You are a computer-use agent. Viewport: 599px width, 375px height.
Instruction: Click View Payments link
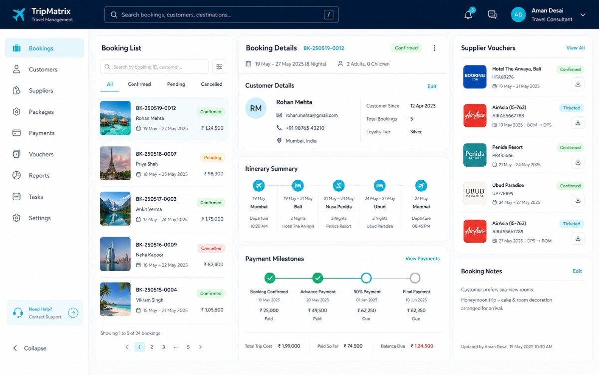click(x=422, y=259)
